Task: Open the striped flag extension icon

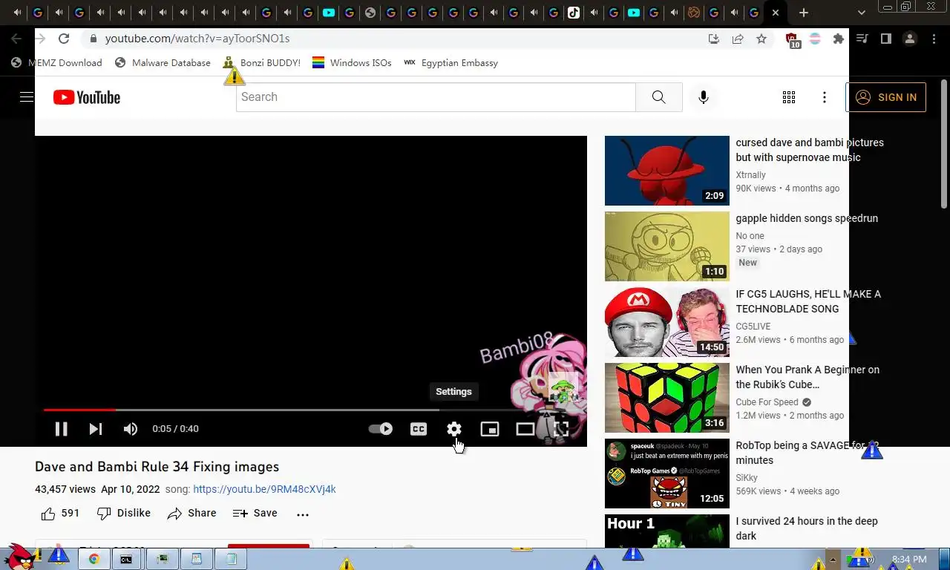Action: 815,39
